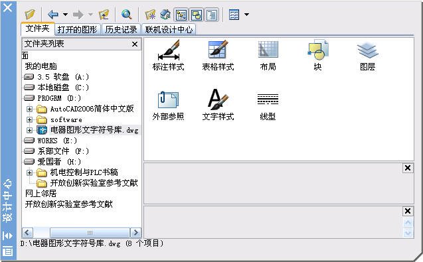
Task: Open the 文字样式 text styles icon
Action: (218, 105)
